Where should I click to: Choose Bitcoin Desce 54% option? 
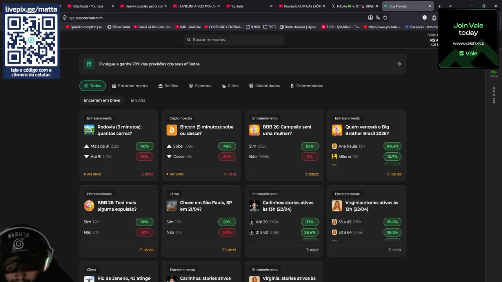[x=227, y=157]
